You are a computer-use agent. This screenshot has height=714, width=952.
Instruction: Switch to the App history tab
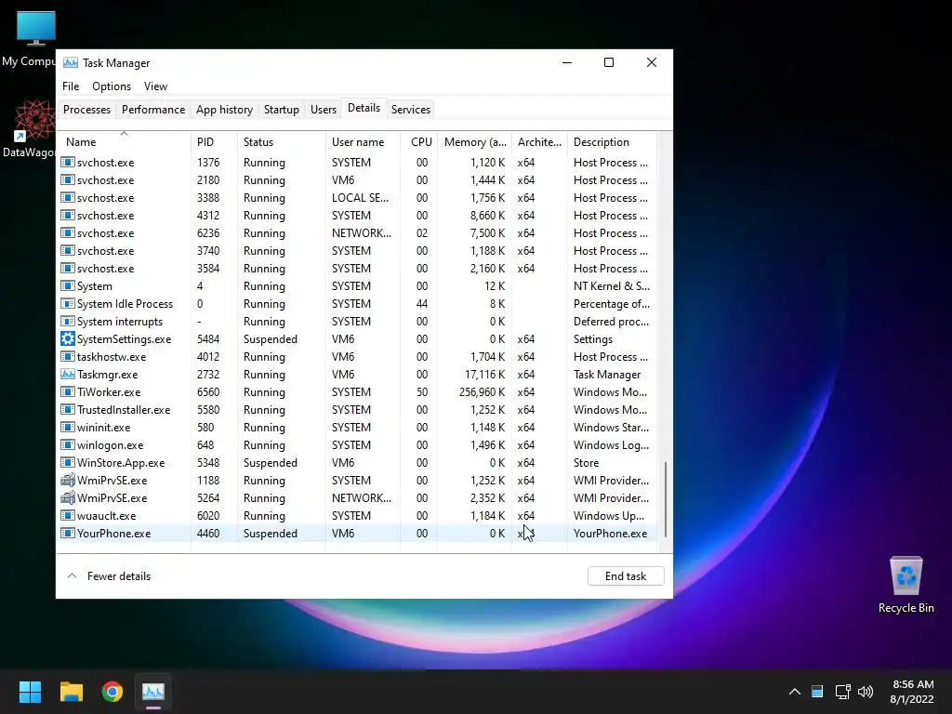[224, 110]
